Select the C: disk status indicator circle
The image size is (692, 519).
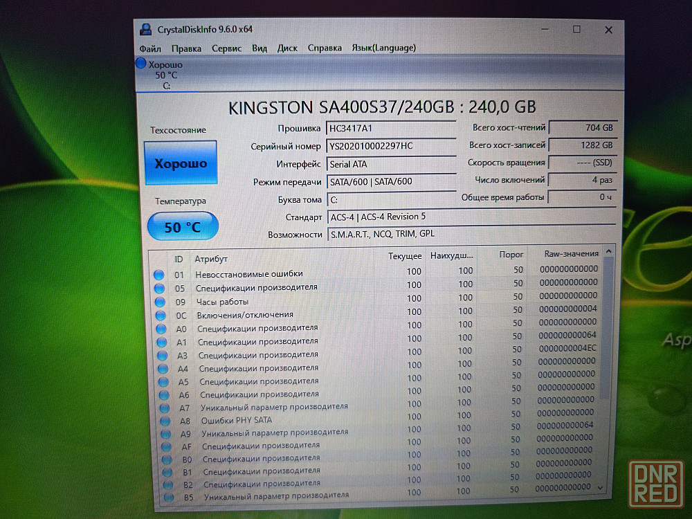pyautogui.click(x=140, y=63)
